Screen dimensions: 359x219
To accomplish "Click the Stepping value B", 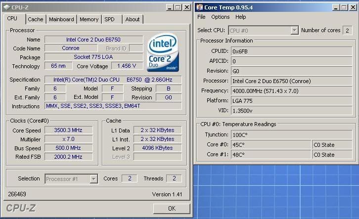I will pos(169,88).
